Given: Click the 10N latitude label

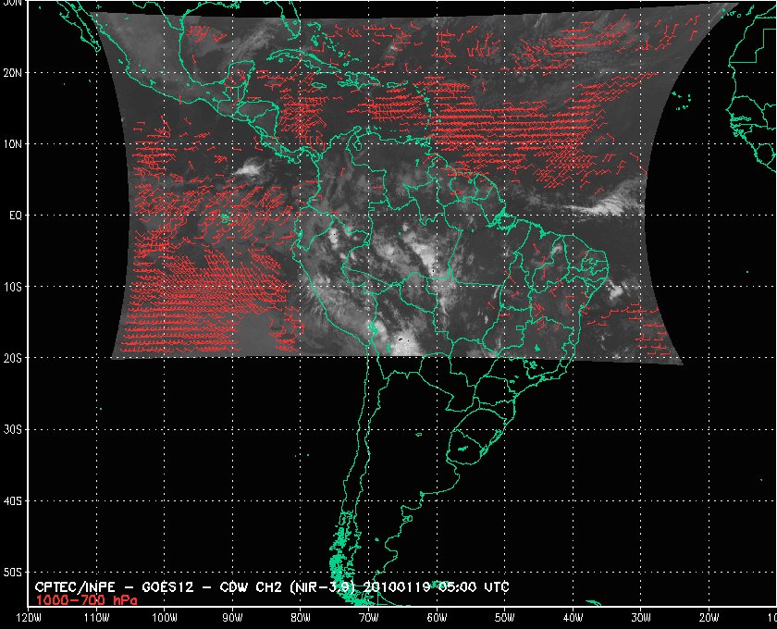Looking at the screenshot, I should point(12,144).
